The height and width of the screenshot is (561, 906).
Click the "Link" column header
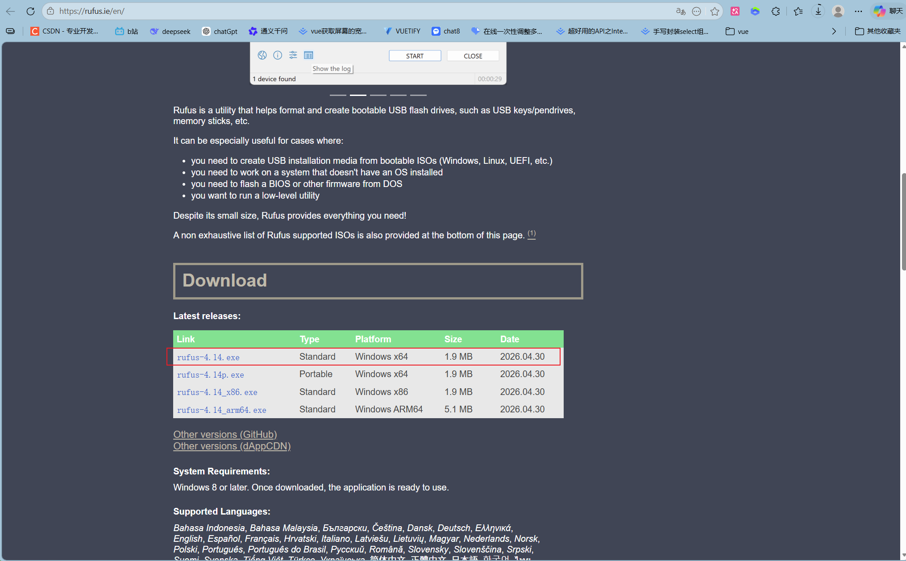[x=186, y=339]
